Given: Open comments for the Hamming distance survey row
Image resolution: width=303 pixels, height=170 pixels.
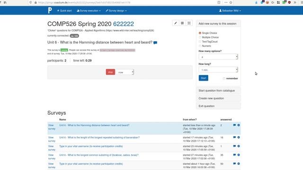Looking at the screenshot, I should click(234, 125).
